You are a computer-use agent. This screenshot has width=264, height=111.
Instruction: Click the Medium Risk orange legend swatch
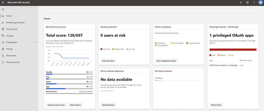point(113,49)
